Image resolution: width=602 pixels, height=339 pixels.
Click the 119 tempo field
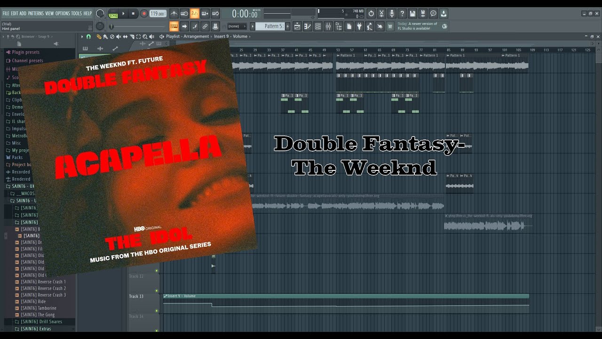pos(158,14)
